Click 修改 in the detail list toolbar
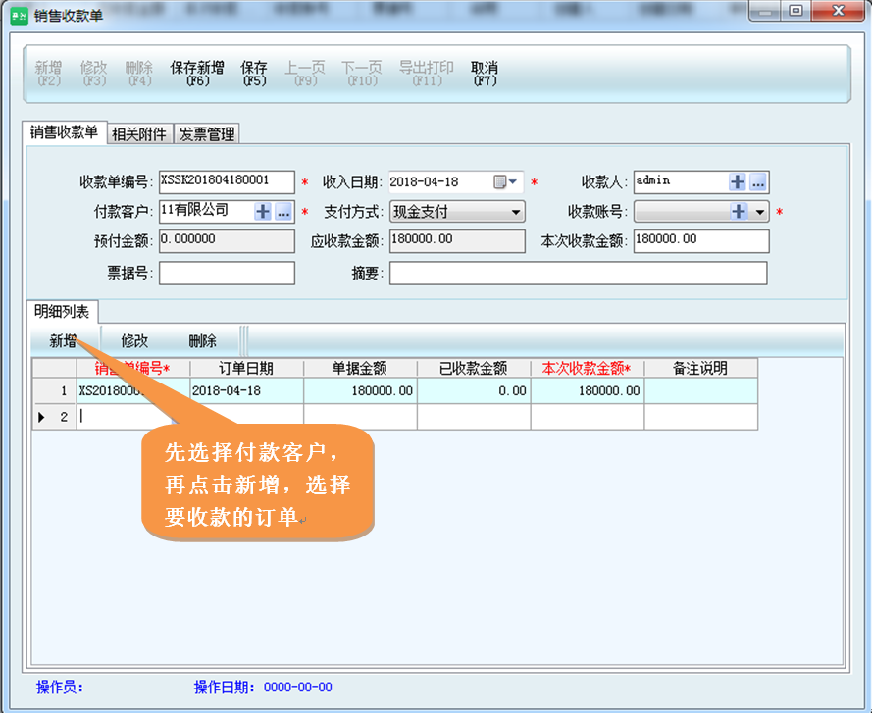The image size is (872, 714). tap(134, 340)
